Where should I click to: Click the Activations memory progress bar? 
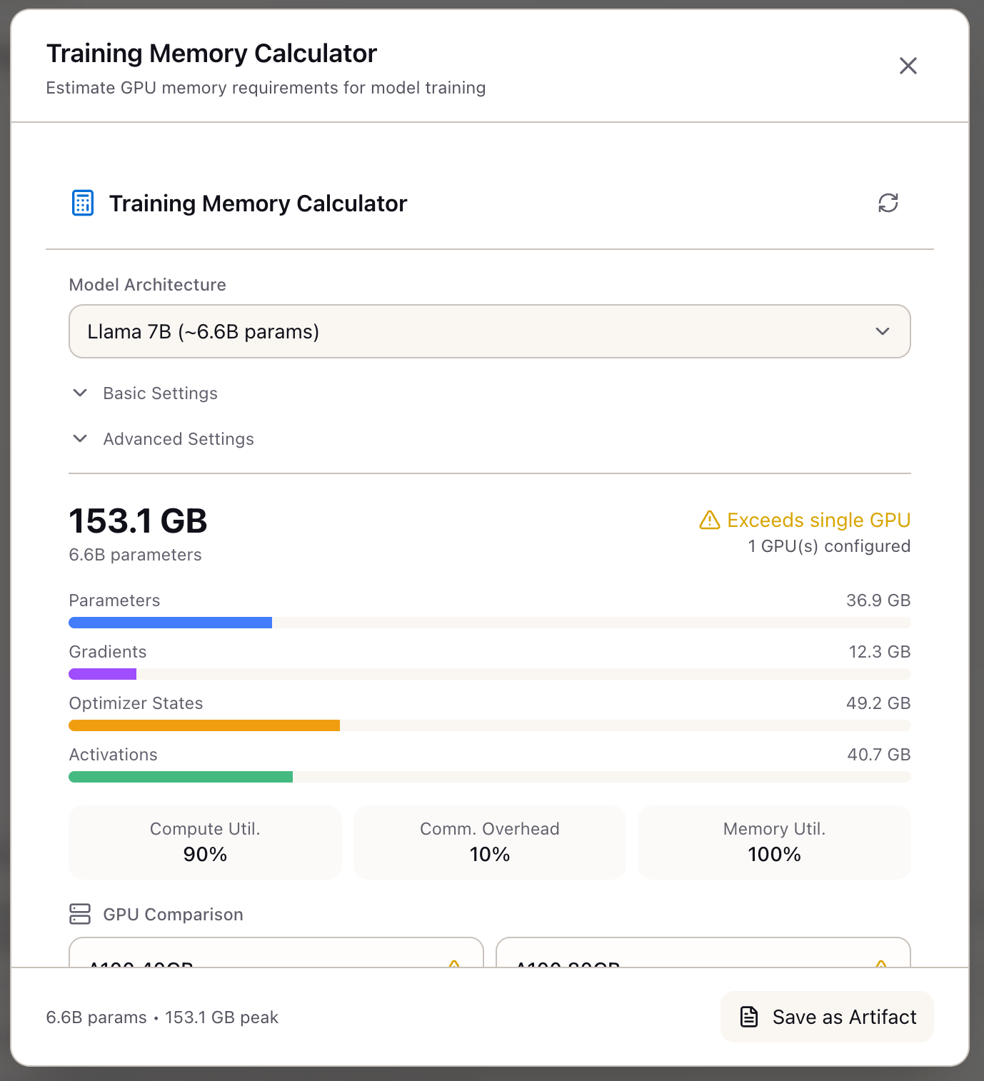point(490,777)
